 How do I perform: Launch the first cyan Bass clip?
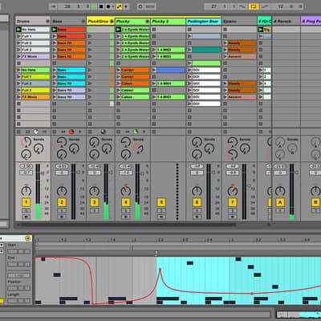click(55, 70)
